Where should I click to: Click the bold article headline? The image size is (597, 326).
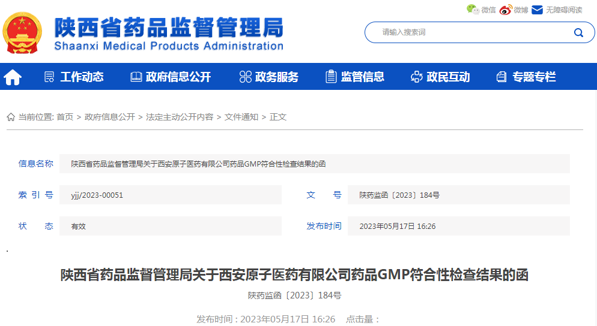pyautogui.click(x=294, y=274)
